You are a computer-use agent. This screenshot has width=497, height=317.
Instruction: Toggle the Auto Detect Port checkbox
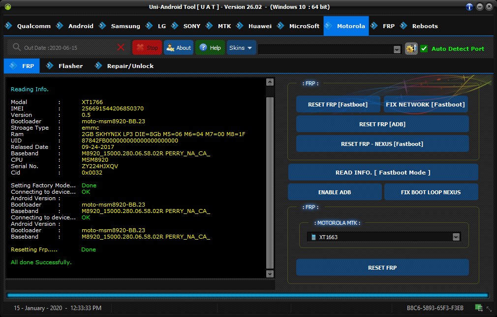tap(424, 48)
